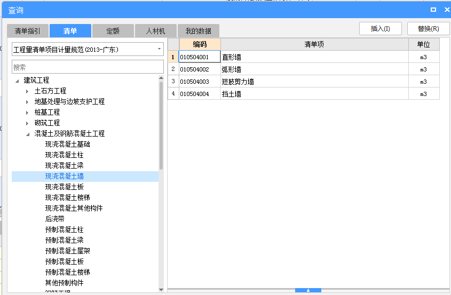Select row header number 3
The height and width of the screenshot is (295, 451).
coord(173,82)
